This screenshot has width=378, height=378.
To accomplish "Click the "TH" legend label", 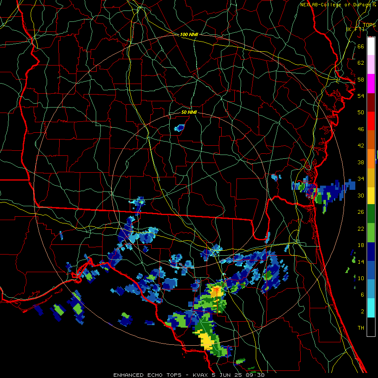I will click(361, 328).
